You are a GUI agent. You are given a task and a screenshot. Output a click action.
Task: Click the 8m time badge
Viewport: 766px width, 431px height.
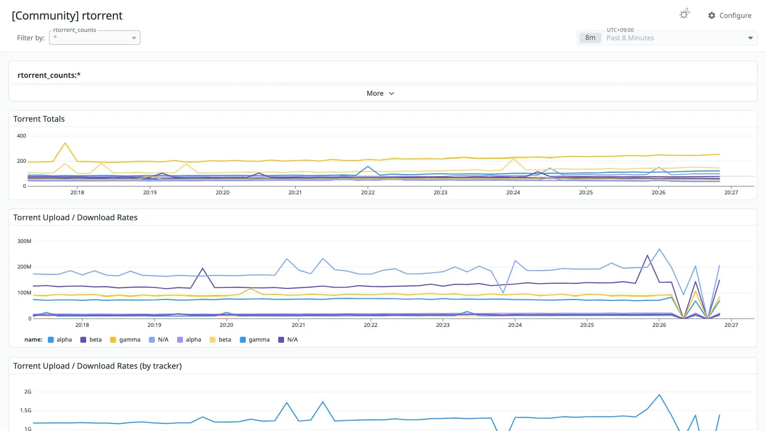pos(590,38)
